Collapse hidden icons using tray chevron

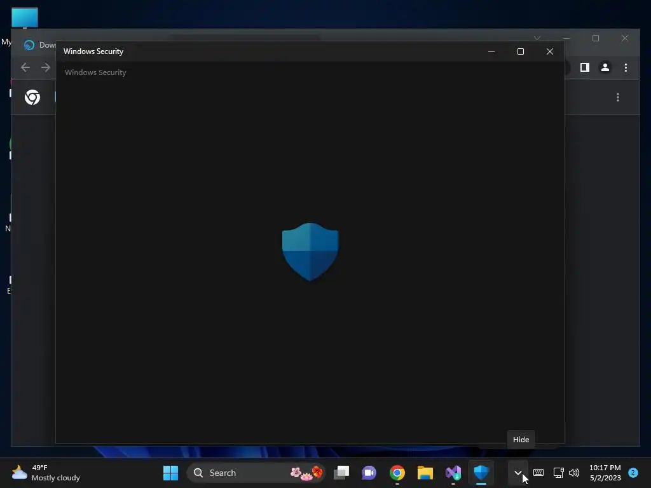[517, 473]
